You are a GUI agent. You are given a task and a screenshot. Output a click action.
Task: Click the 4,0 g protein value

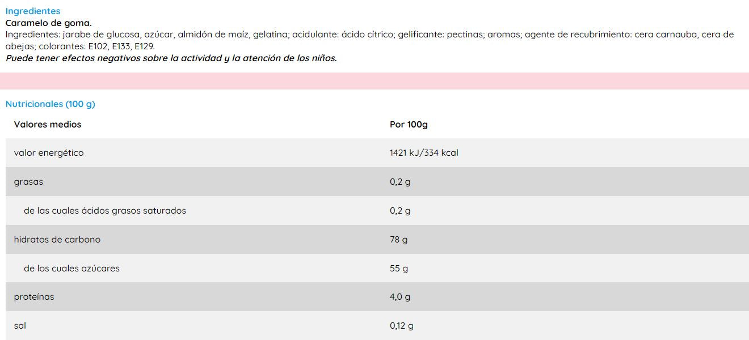(x=400, y=297)
